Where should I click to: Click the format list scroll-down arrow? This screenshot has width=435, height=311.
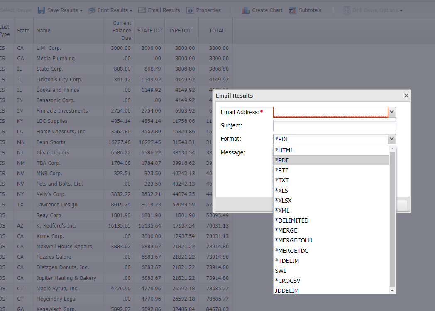pos(392,291)
